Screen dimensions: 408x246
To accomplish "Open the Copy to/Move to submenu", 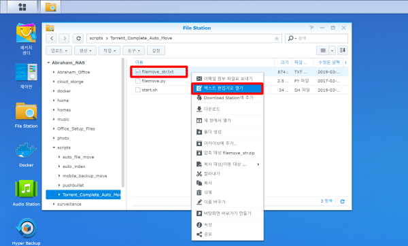I will pyautogui.click(x=228, y=164).
